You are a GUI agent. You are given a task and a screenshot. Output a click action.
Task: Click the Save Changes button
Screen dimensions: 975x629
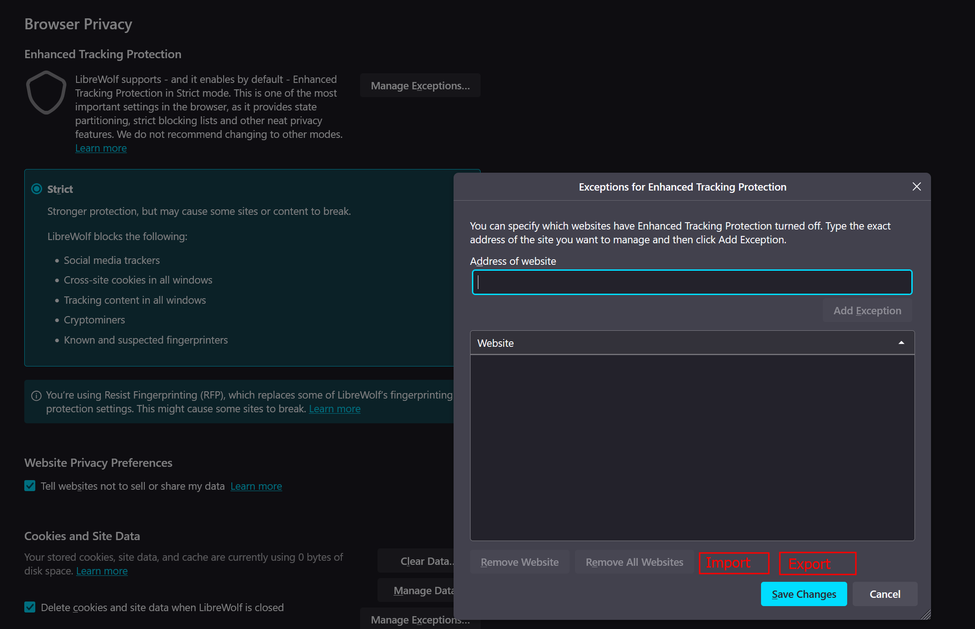804,594
